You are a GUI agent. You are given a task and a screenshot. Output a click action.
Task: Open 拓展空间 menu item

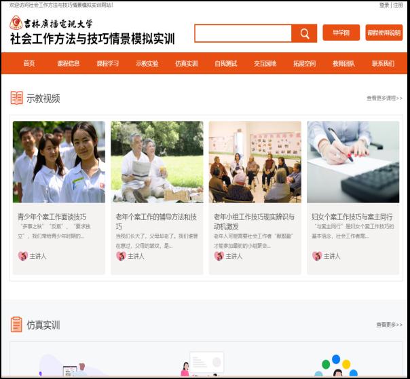coord(304,63)
